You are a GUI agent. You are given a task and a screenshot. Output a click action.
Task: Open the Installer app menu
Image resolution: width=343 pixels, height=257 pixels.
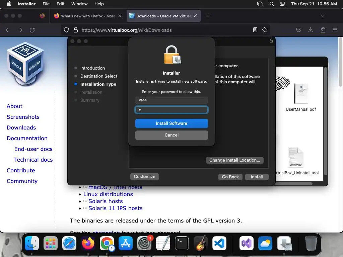click(x=27, y=4)
